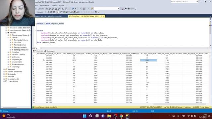Screen dimensions: 212x119
Task: Click the BRANCO_QT_VOTOS_TOT column header
Action: [76, 54]
